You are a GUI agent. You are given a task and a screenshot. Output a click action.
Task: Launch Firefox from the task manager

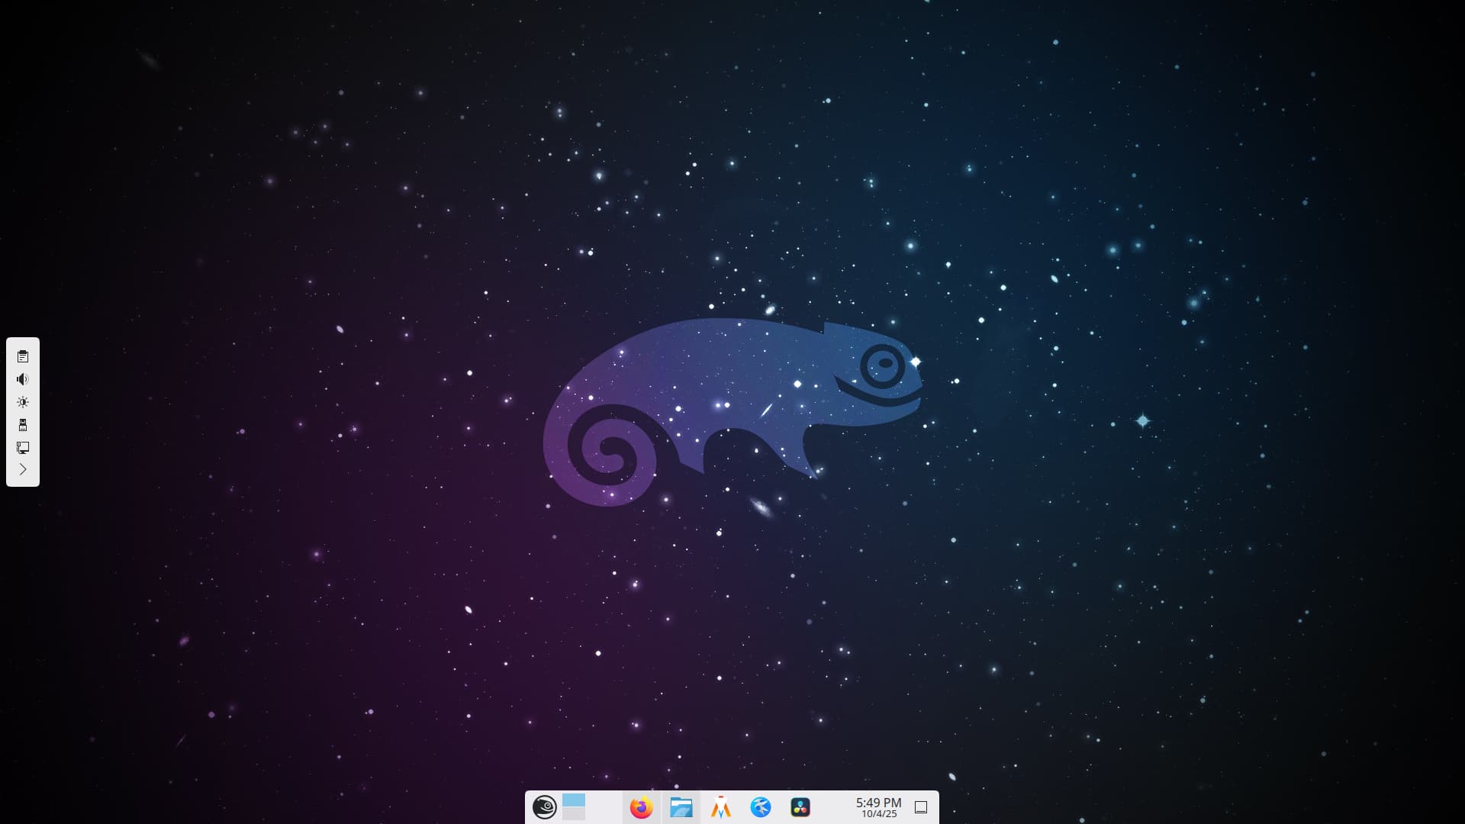coord(642,807)
